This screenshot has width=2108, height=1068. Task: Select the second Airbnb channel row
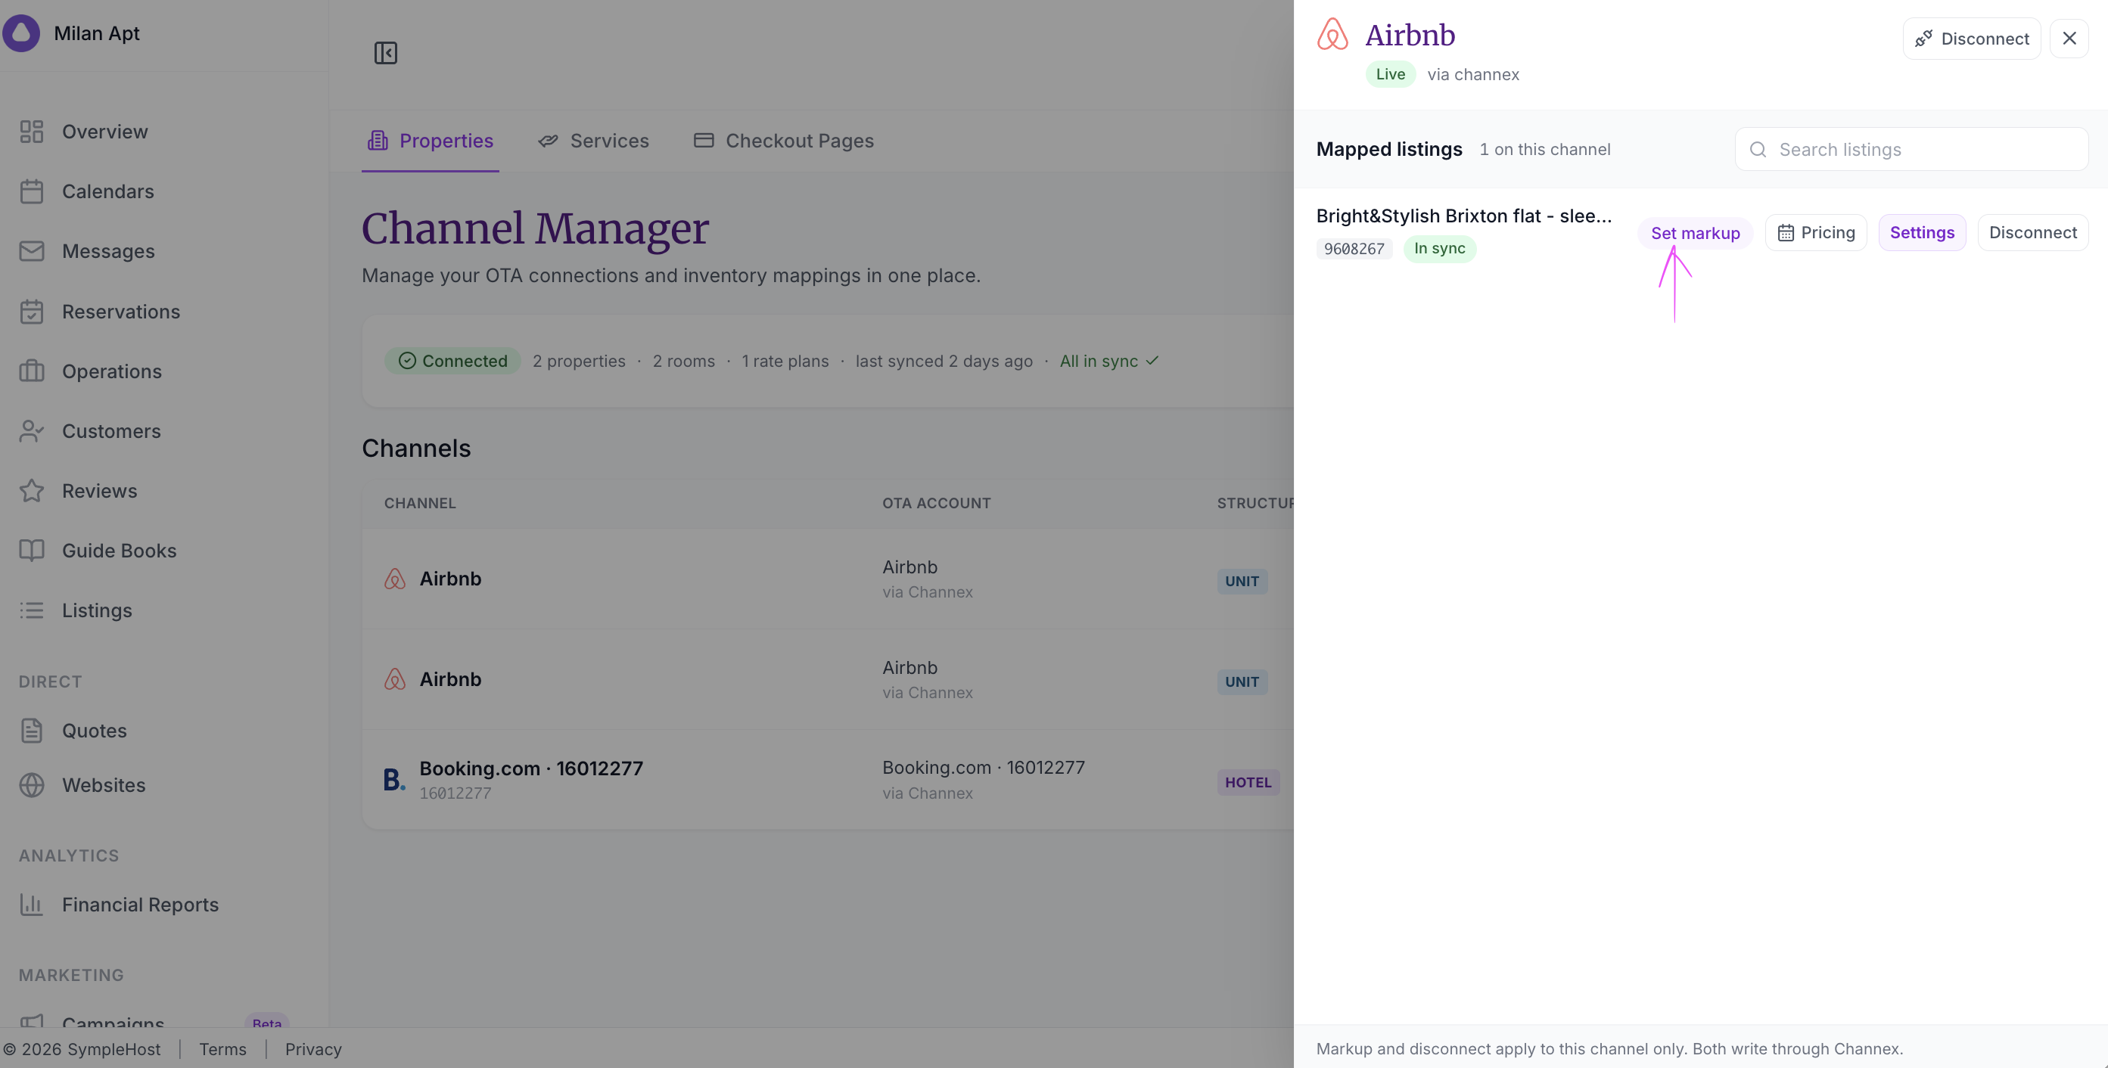tap(828, 679)
